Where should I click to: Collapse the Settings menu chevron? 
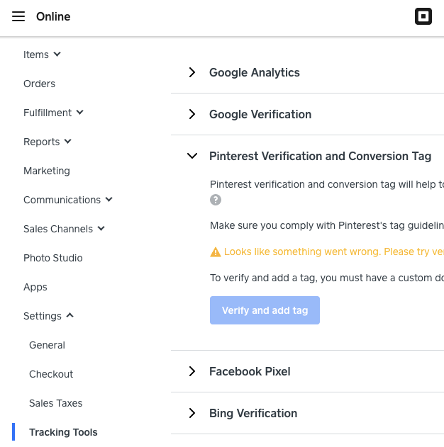pos(70,315)
